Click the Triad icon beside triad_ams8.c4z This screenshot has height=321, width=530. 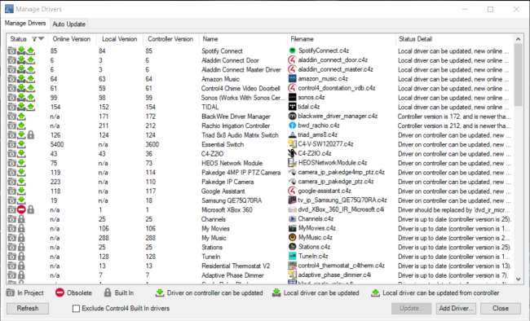coord(293,134)
